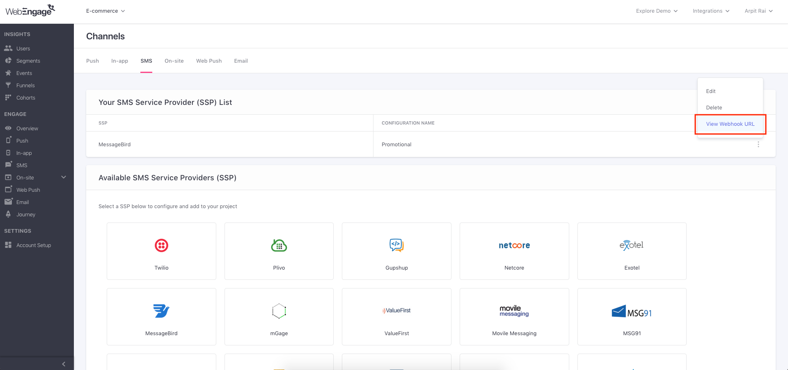The width and height of the screenshot is (788, 370).
Task: Expand the On-site submenu chevron
Action: (64, 177)
